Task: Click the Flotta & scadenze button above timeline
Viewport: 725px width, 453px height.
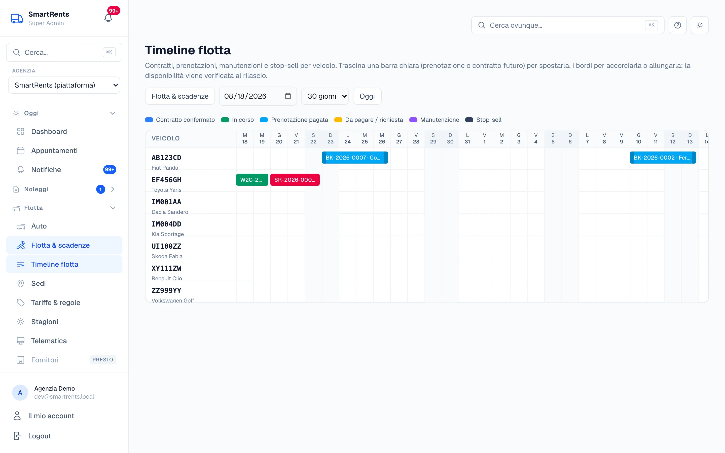Action: click(x=180, y=96)
